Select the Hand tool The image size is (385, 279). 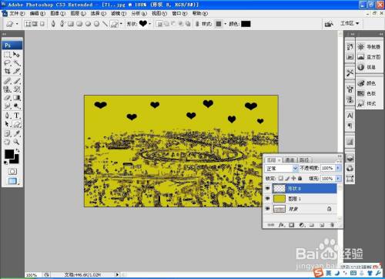click(x=7, y=142)
